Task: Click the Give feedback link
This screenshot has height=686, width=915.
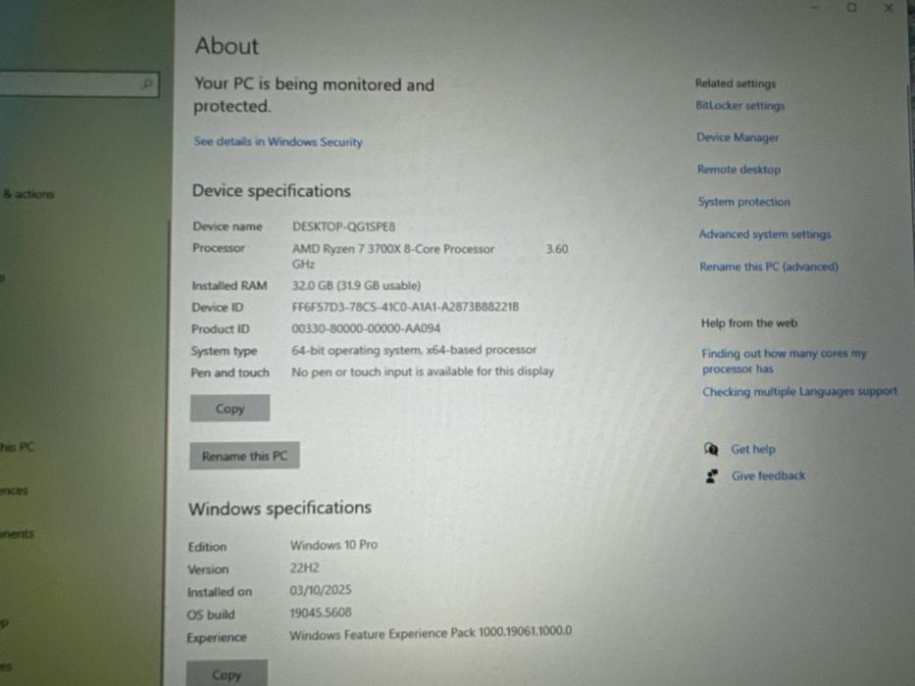Action: pos(768,476)
